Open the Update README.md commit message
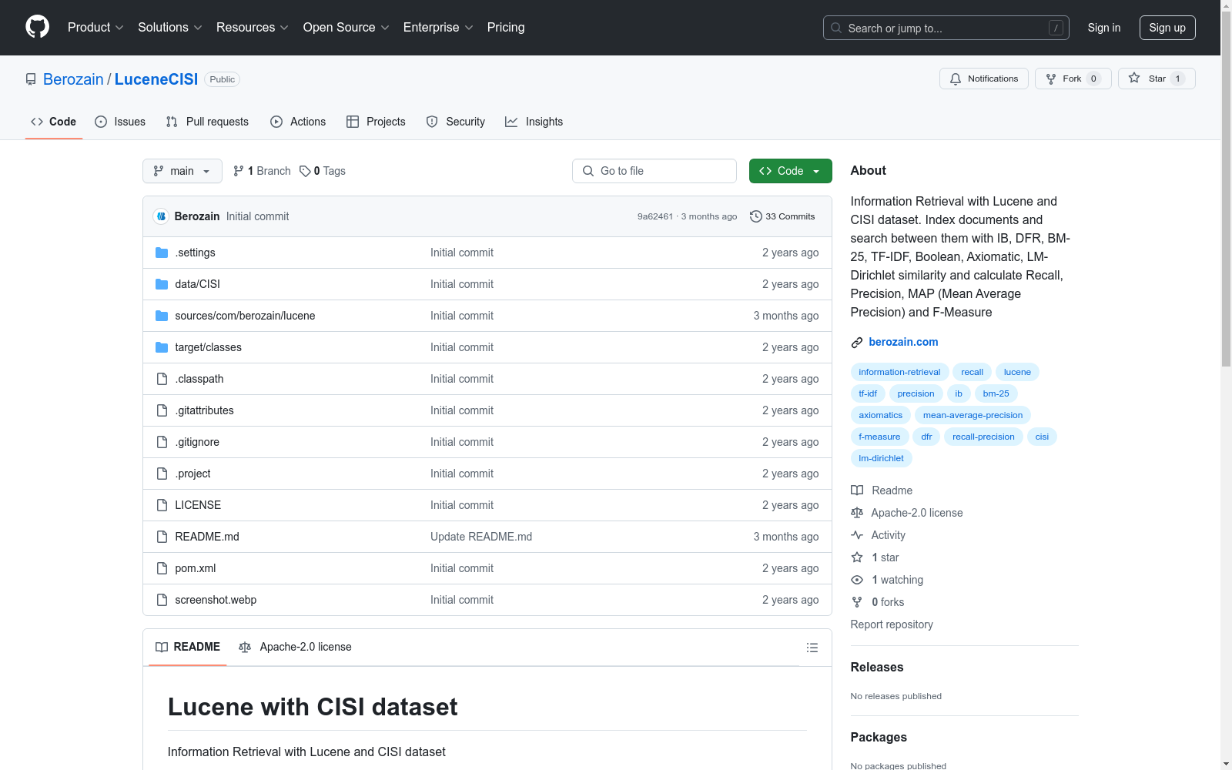Viewport: 1232px width, 770px height. pyautogui.click(x=481, y=537)
